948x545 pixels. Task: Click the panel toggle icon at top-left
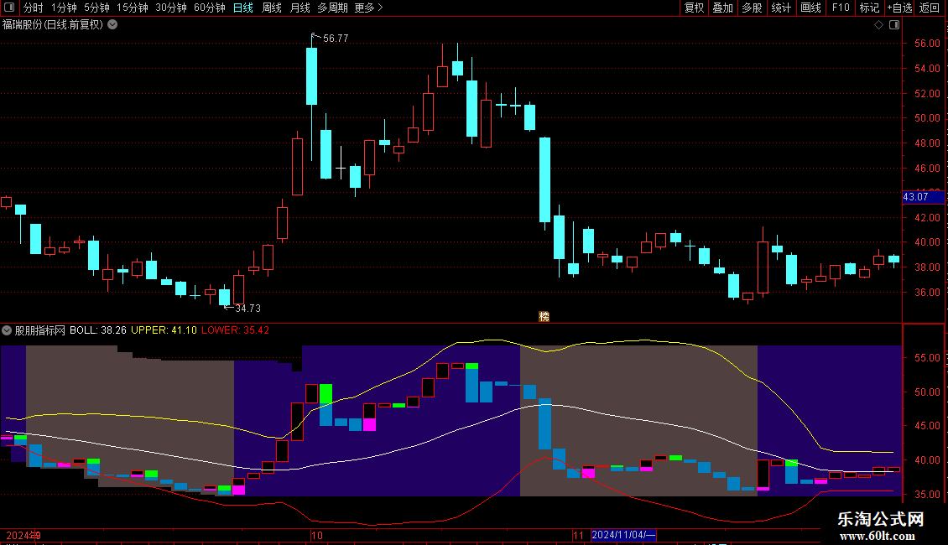pyautogui.click(x=9, y=8)
